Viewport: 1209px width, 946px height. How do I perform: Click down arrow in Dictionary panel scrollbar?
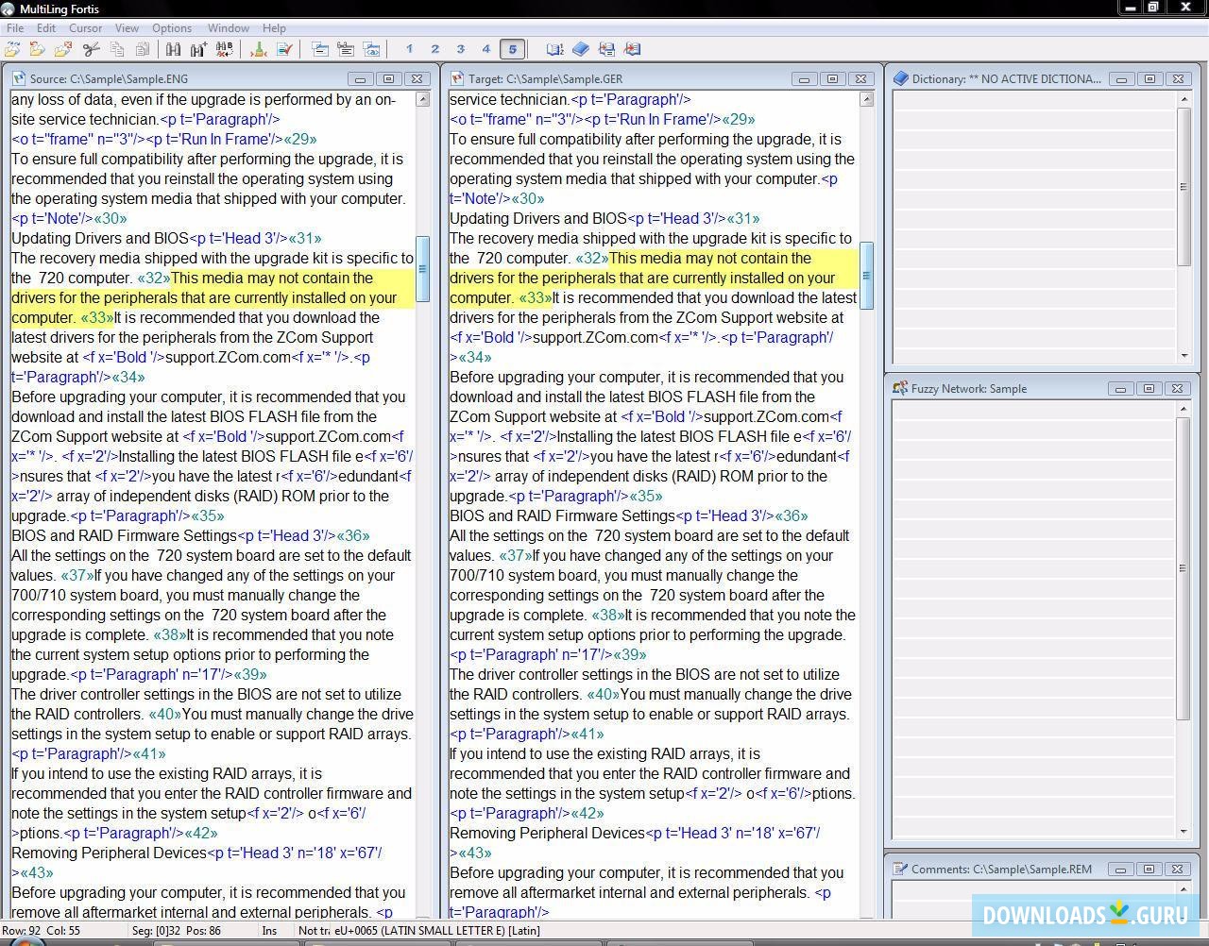click(1183, 356)
